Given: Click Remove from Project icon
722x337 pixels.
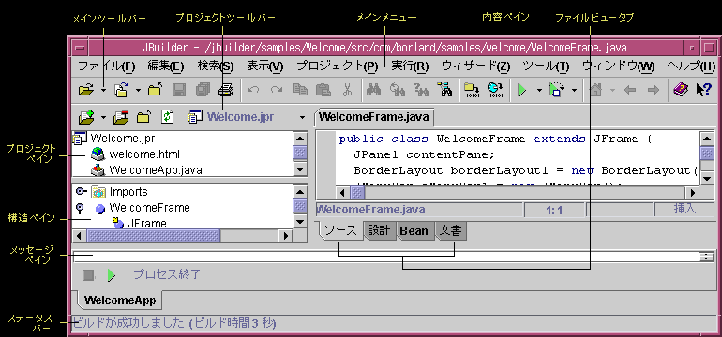Looking at the screenshot, I should pos(121,117).
